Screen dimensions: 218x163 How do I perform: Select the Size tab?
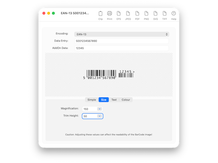104,100
